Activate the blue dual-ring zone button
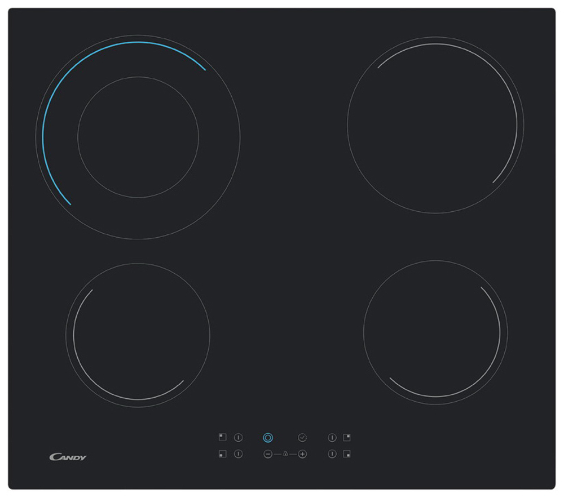Screen dimensions: 564x498 pos(268,438)
